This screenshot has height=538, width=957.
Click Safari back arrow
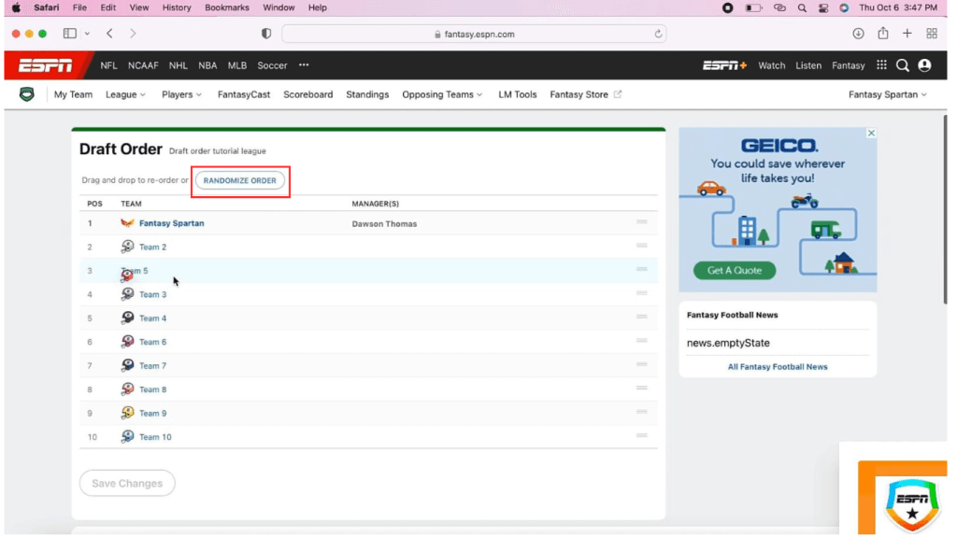(x=110, y=34)
